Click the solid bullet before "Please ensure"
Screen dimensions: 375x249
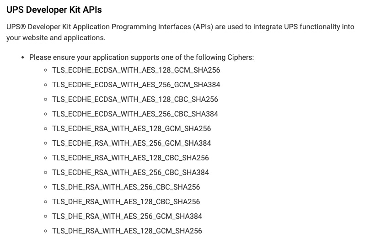click(x=22, y=58)
